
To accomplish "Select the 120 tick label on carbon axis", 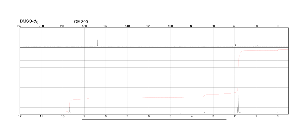I will point(149,26).
